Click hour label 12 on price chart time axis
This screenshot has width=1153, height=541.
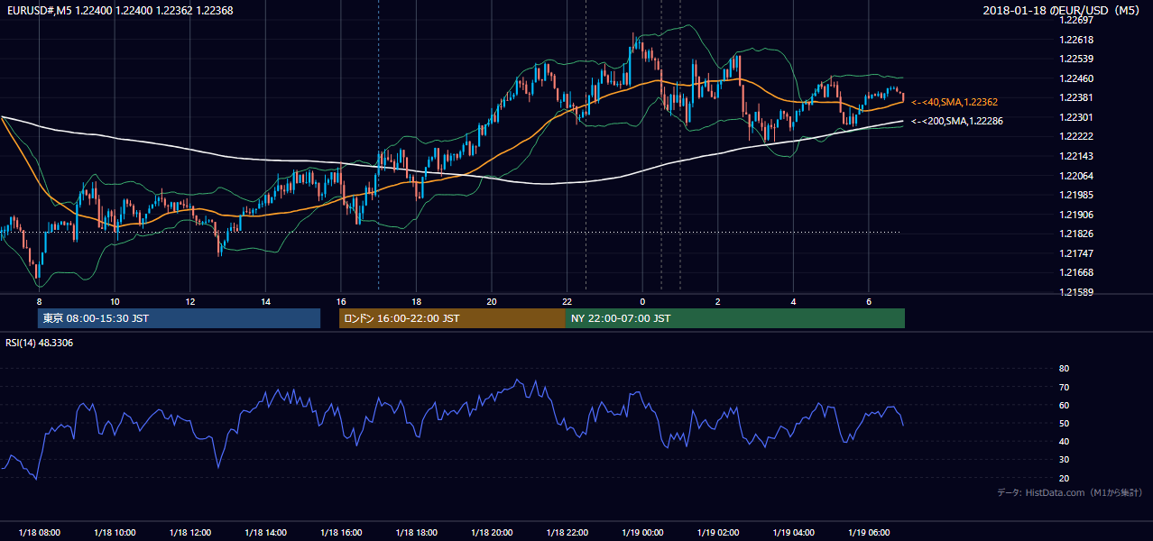coord(190,301)
